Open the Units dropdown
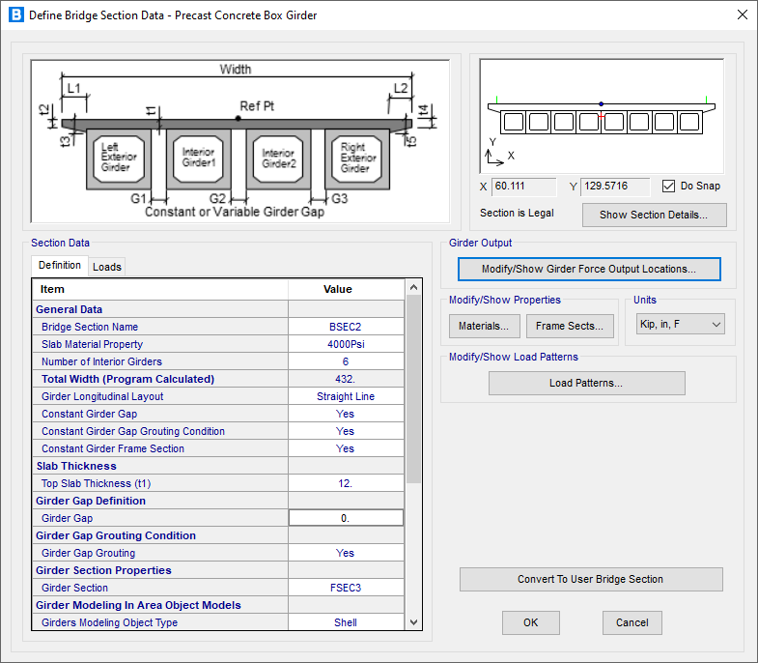Viewport: 758px width, 663px height. pyautogui.click(x=681, y=325)
